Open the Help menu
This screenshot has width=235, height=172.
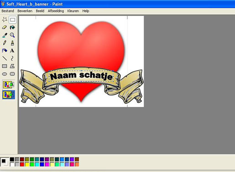(86, 11)
